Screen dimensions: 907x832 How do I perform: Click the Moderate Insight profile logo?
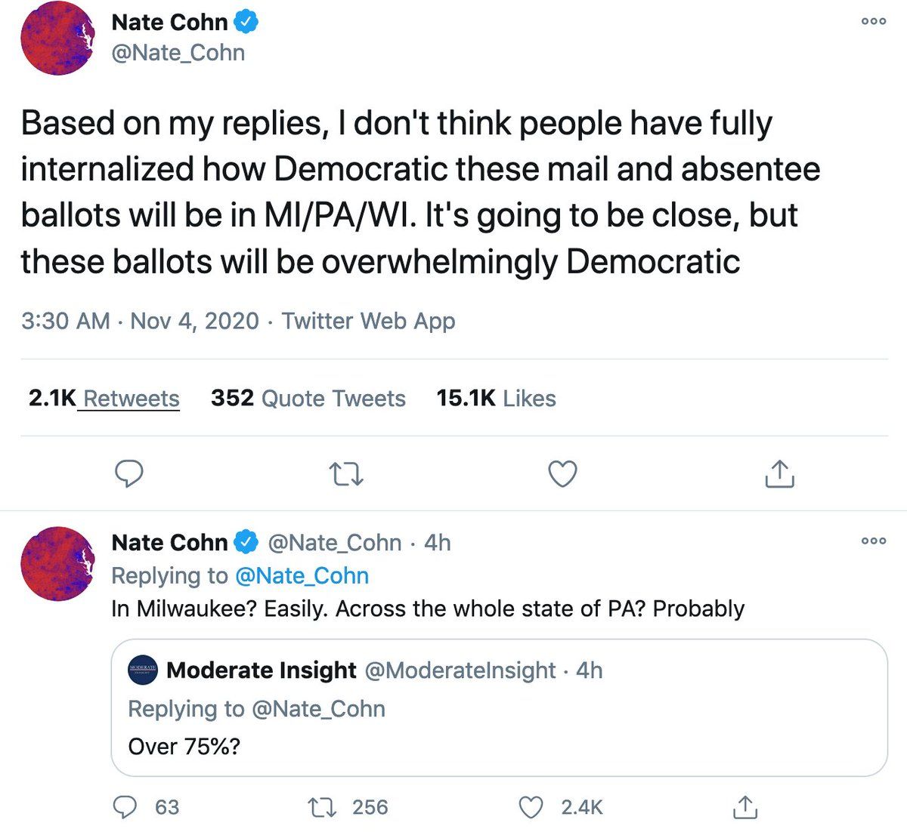tap(143, 670)
